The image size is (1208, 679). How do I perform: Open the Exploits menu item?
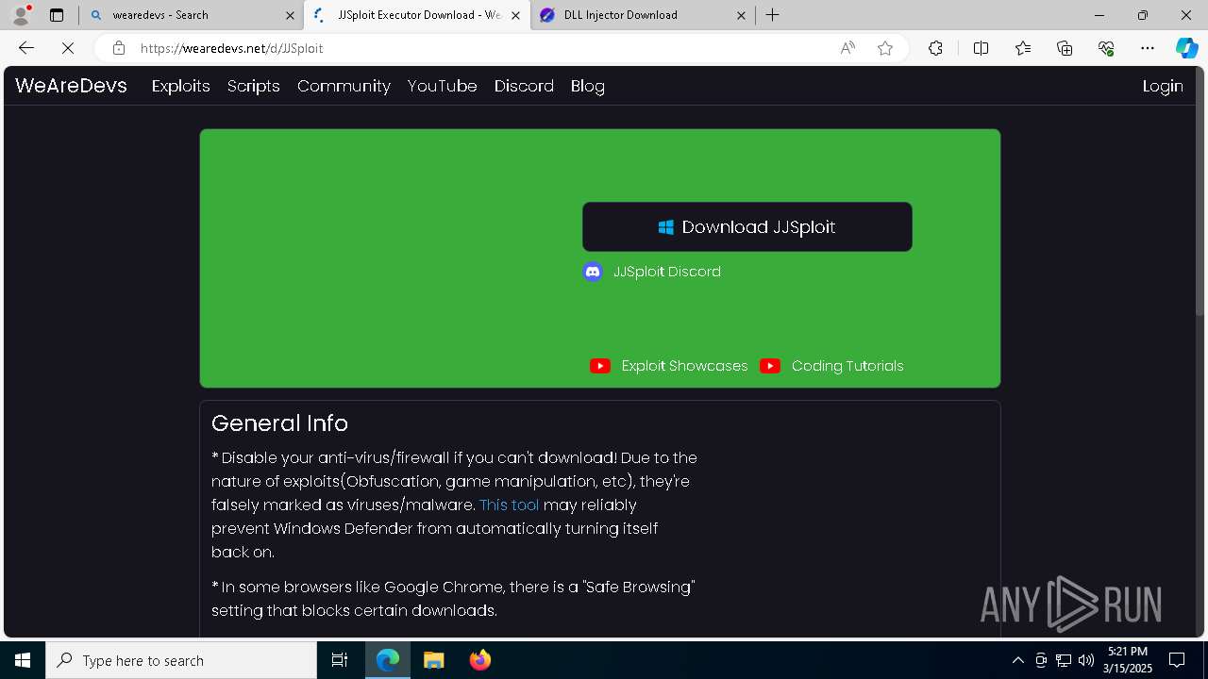(x=180, y=86)
